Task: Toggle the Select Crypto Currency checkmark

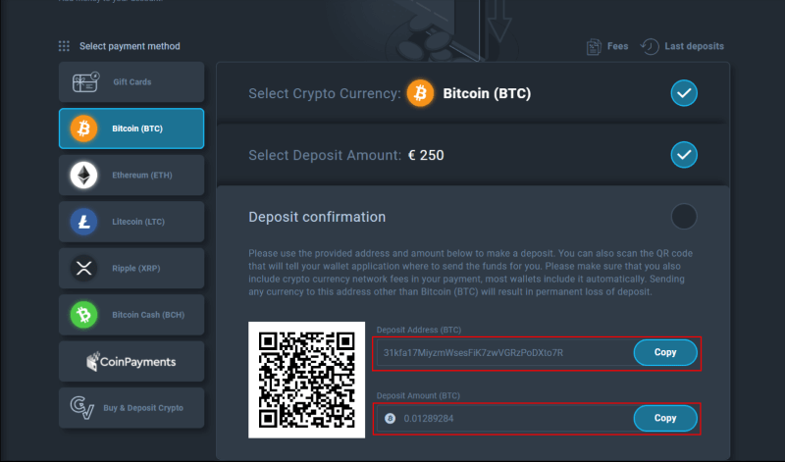Action: tap(684, 94)
